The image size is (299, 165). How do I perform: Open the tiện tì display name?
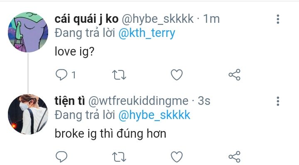point(70,101)
